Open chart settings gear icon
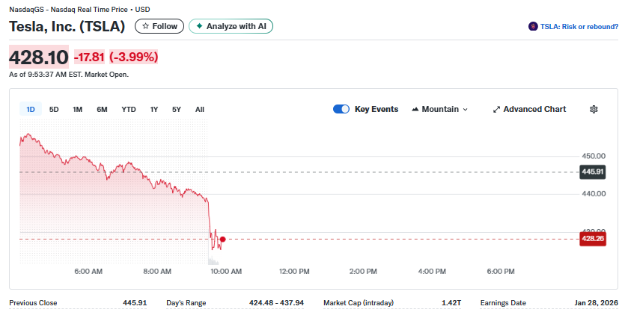 (594, 109)
